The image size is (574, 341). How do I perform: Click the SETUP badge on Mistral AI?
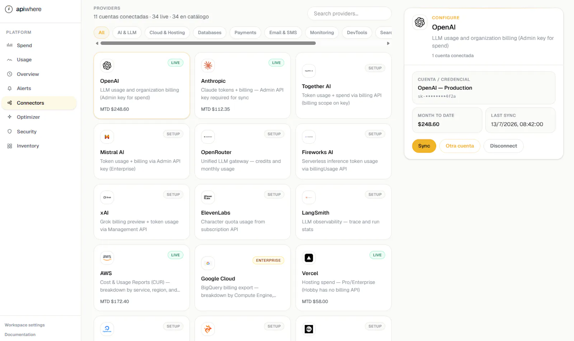coord(173,134)
